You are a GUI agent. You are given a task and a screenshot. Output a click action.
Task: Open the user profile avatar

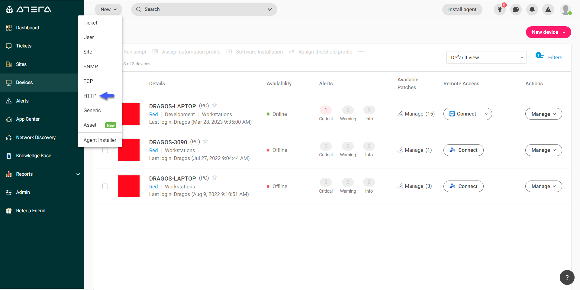tap(565, 9)
